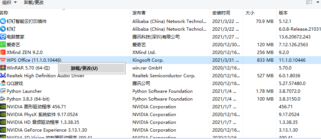Click publisher Realtek Semiconductor Corp.
321x139 pixels.
click(x=164, y=75)
